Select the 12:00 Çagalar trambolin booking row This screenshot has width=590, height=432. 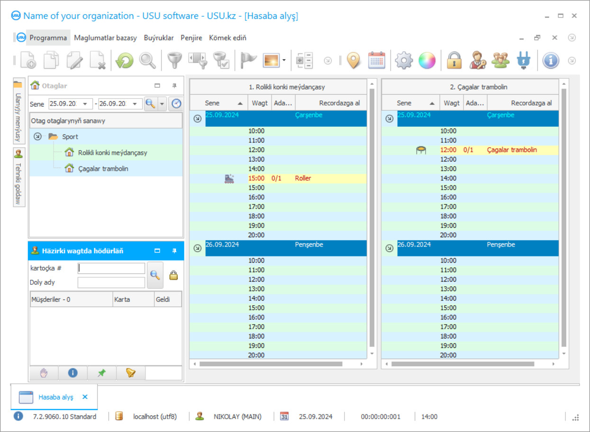coord(470,150)
